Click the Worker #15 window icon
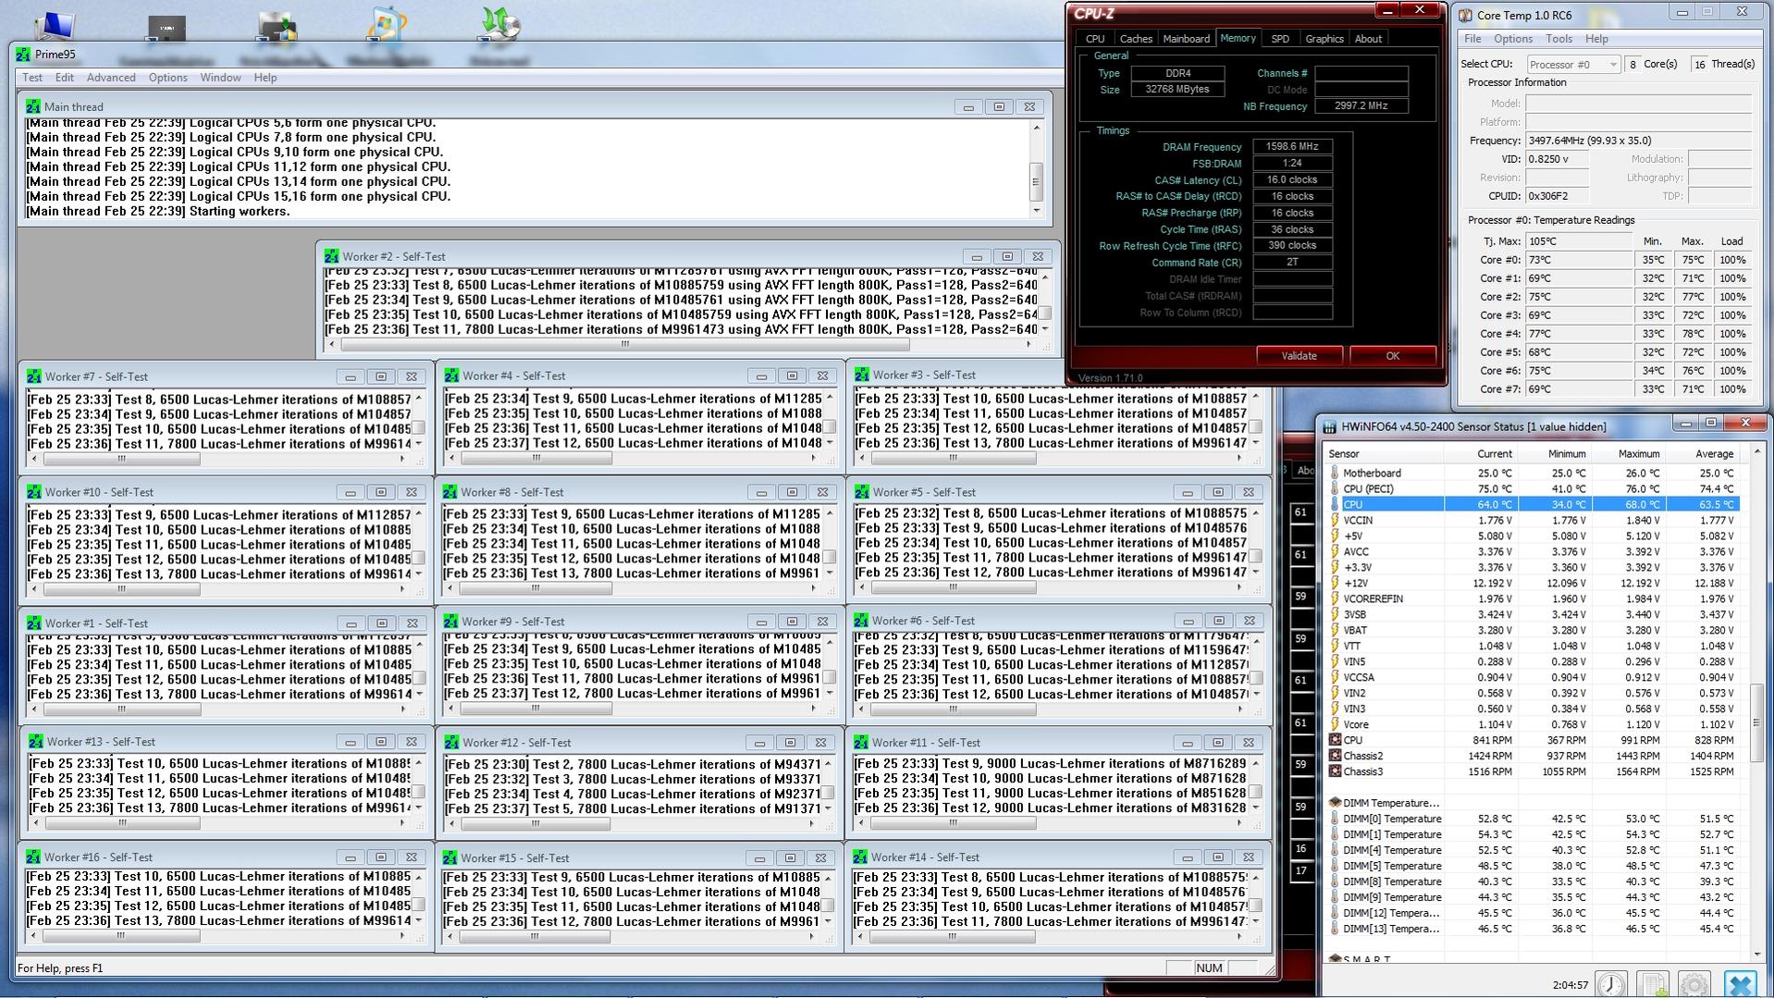This screenshot has height=998, width=1774. coord(450,858)
